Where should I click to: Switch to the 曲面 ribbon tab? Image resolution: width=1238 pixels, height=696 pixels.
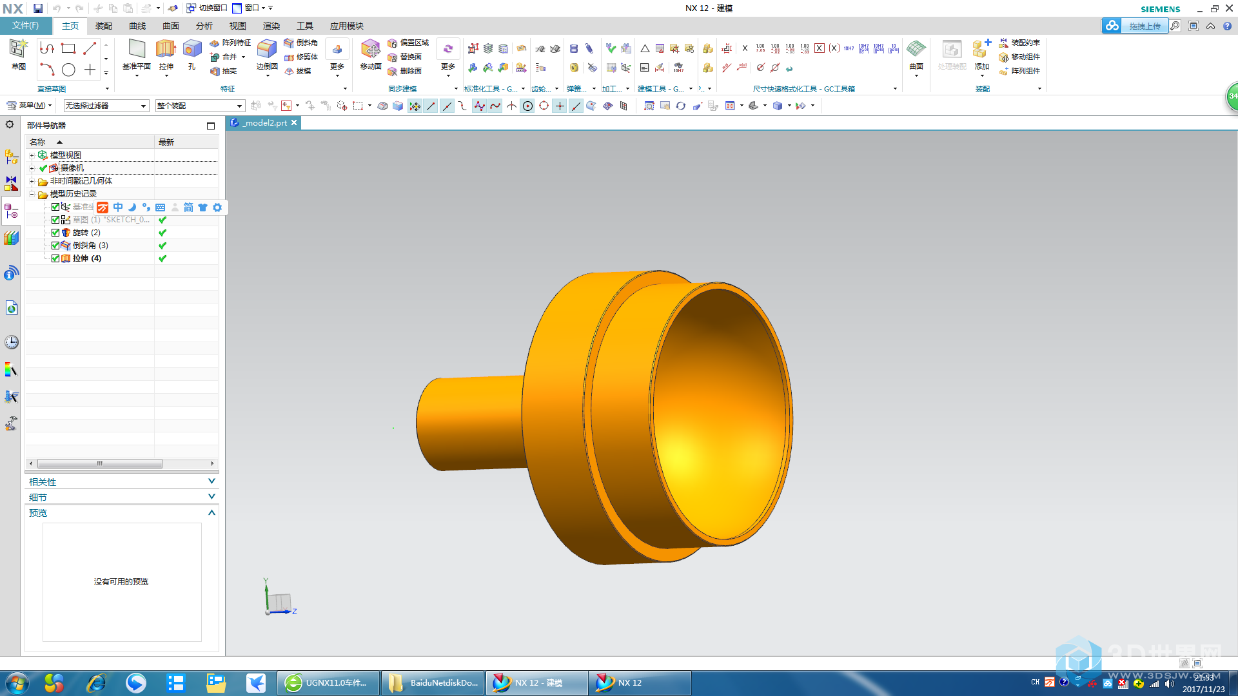click(171, 26)
